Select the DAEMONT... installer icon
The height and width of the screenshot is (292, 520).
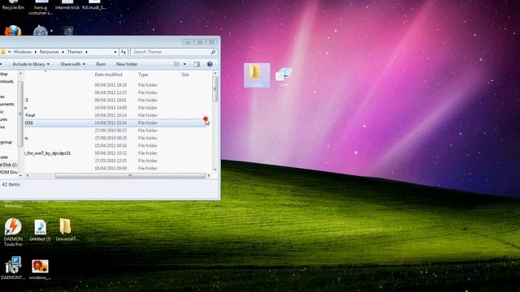pos(13,268)
